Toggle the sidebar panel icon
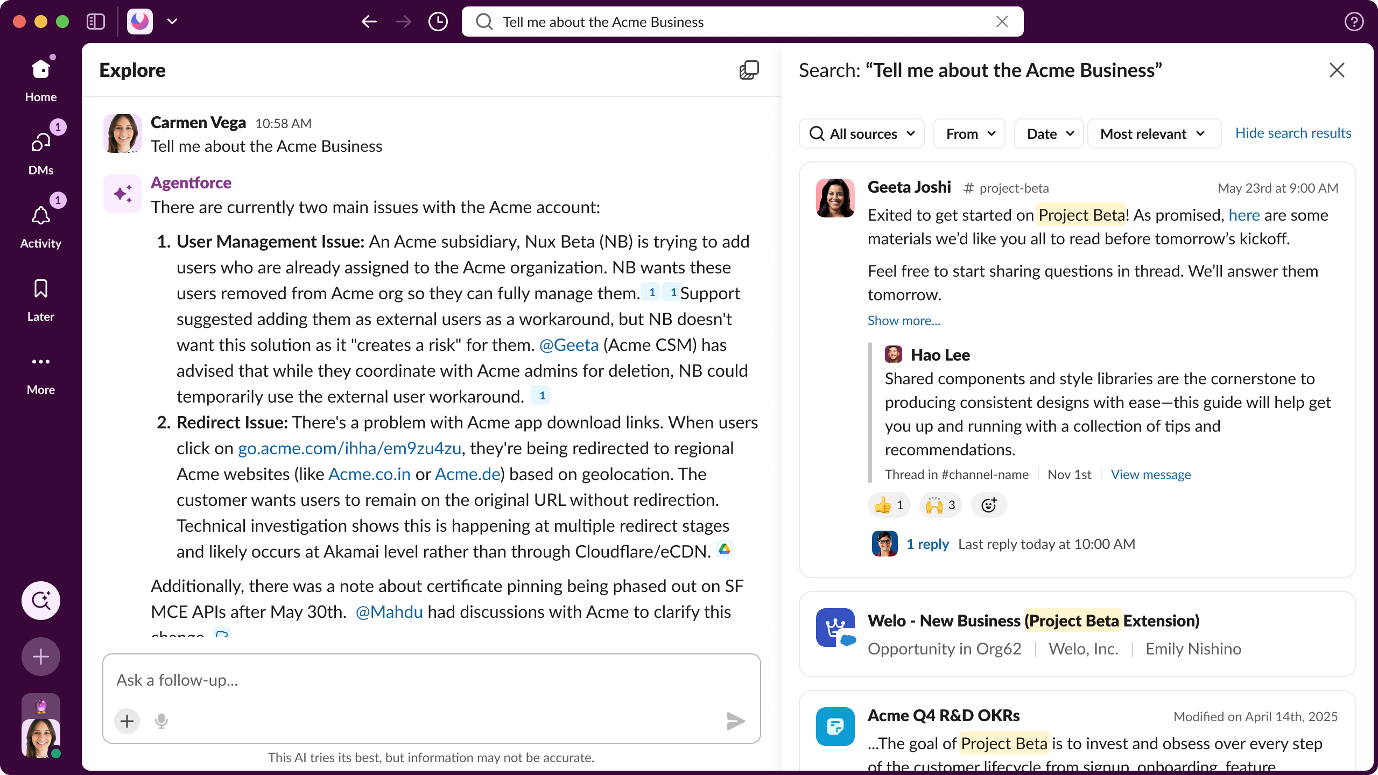The width and height of the screenshot is (1378, 775). (x=96, y=22)
